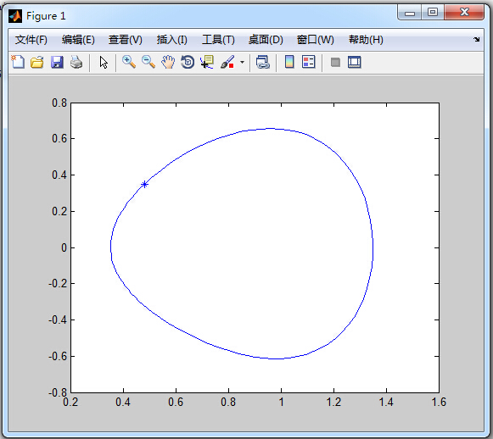493x439 pixels.
Task: Click the dock figure arrow
Action: point(477,40)
